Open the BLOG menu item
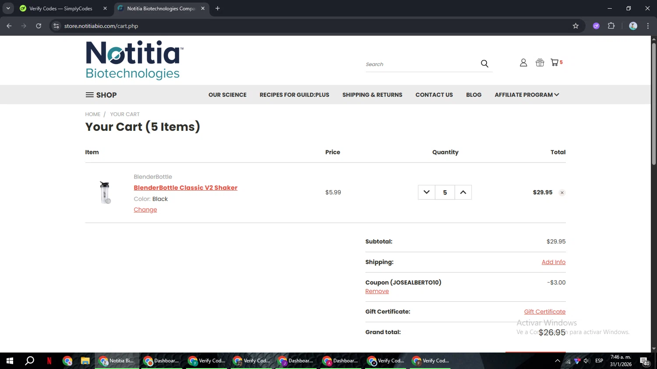The image size is (657, 369). (x=474, y=95)
